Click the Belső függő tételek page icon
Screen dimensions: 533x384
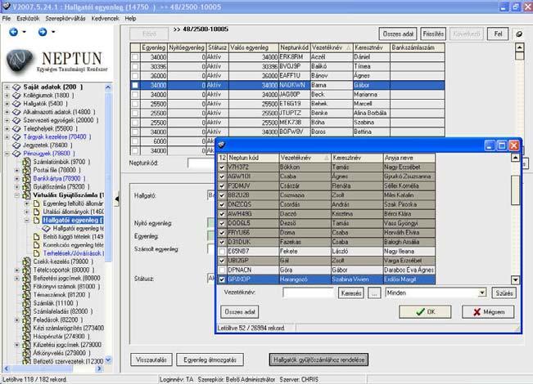coord(36,237)
